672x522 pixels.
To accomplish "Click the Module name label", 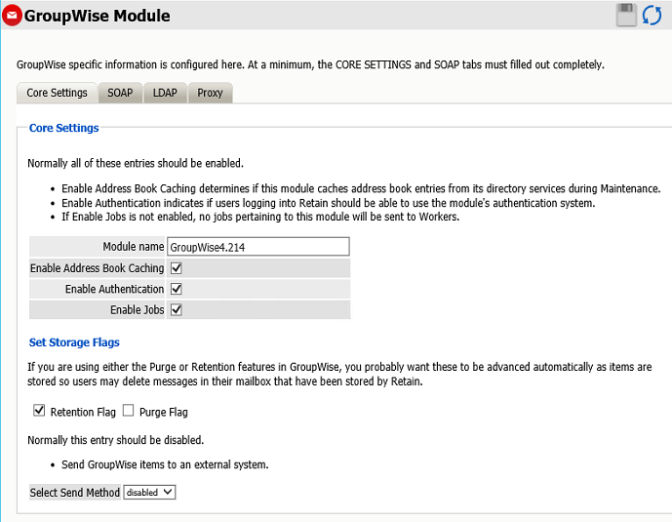I will click(x=133, y=247).
